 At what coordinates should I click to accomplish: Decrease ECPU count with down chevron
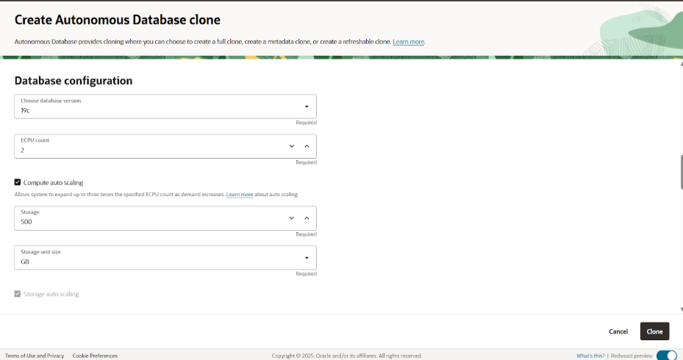(292, 146)
